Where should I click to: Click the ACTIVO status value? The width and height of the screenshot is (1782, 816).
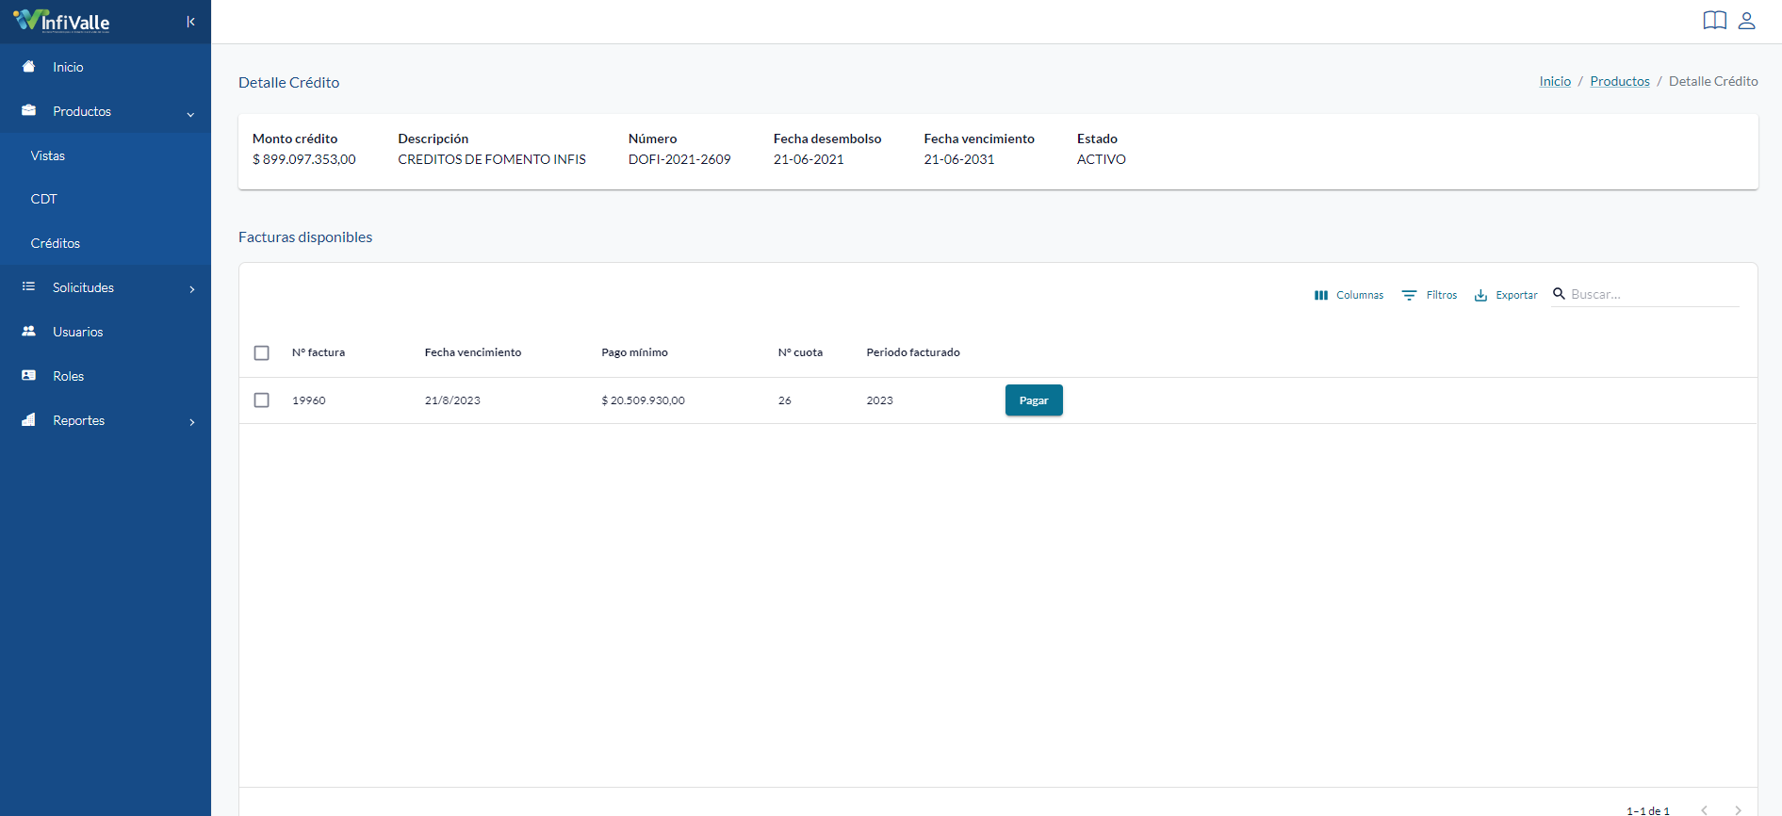1102,159
